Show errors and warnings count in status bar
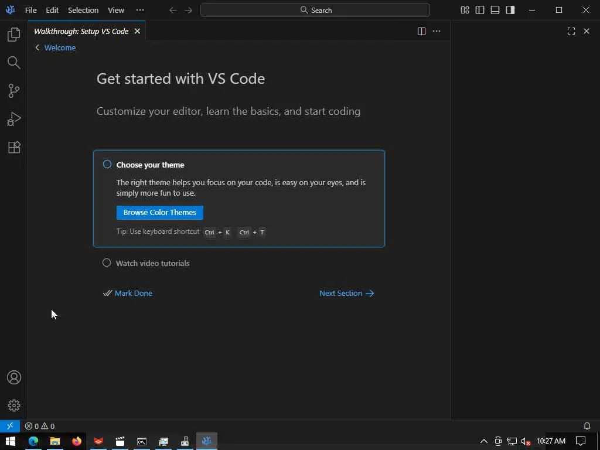The height and width of the screenshot is (450, 600). click(x=40, y=426)
